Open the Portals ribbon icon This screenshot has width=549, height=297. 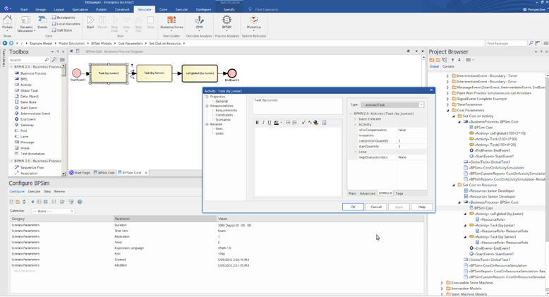pos(7,22)
